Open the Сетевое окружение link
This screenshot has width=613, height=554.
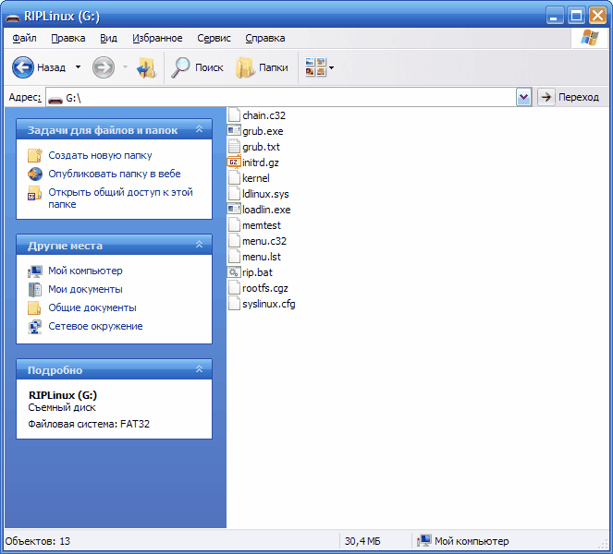95,326
